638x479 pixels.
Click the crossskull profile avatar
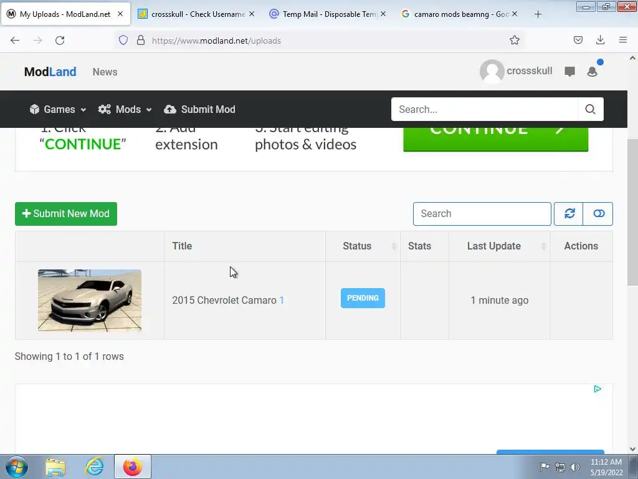tap(492, 71)
